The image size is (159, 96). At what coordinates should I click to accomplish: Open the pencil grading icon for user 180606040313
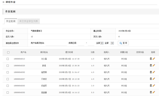[x=154, y=59]
